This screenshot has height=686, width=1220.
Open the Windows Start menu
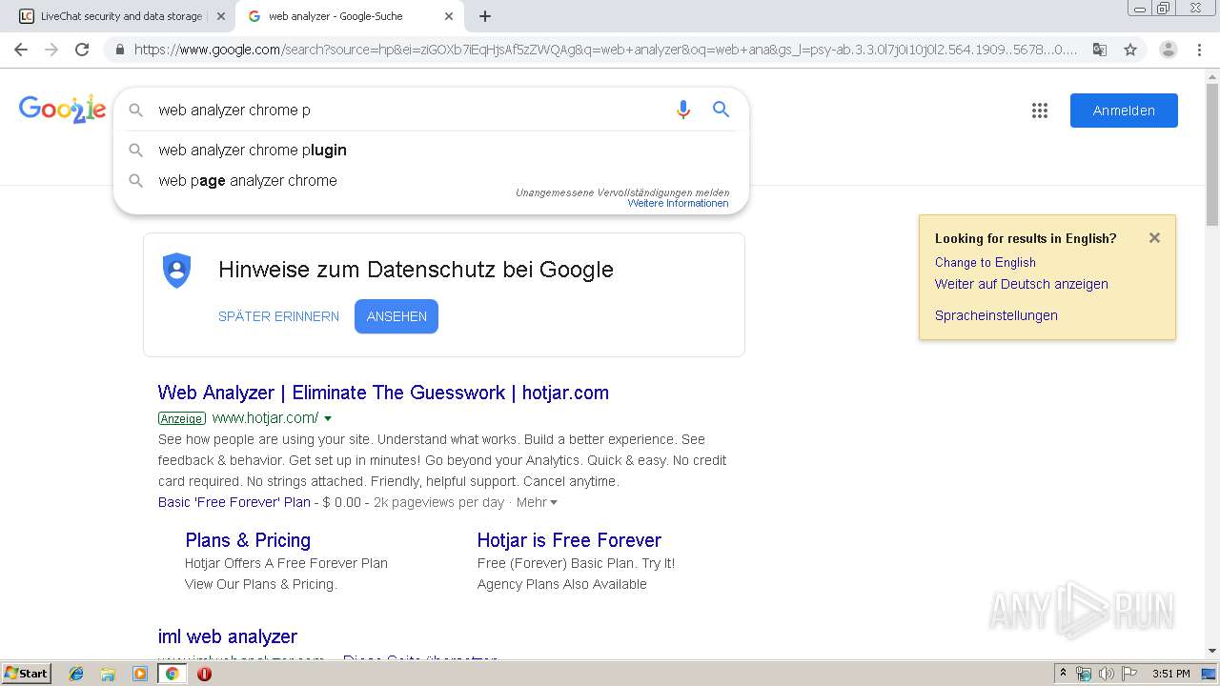(27, 674)
